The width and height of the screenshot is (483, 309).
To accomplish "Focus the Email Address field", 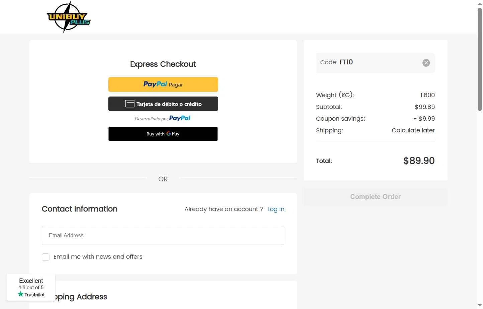I will [163, 235].
